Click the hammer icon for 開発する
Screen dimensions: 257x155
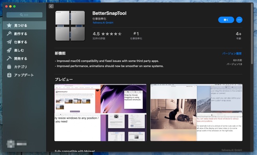click(9, 58)
